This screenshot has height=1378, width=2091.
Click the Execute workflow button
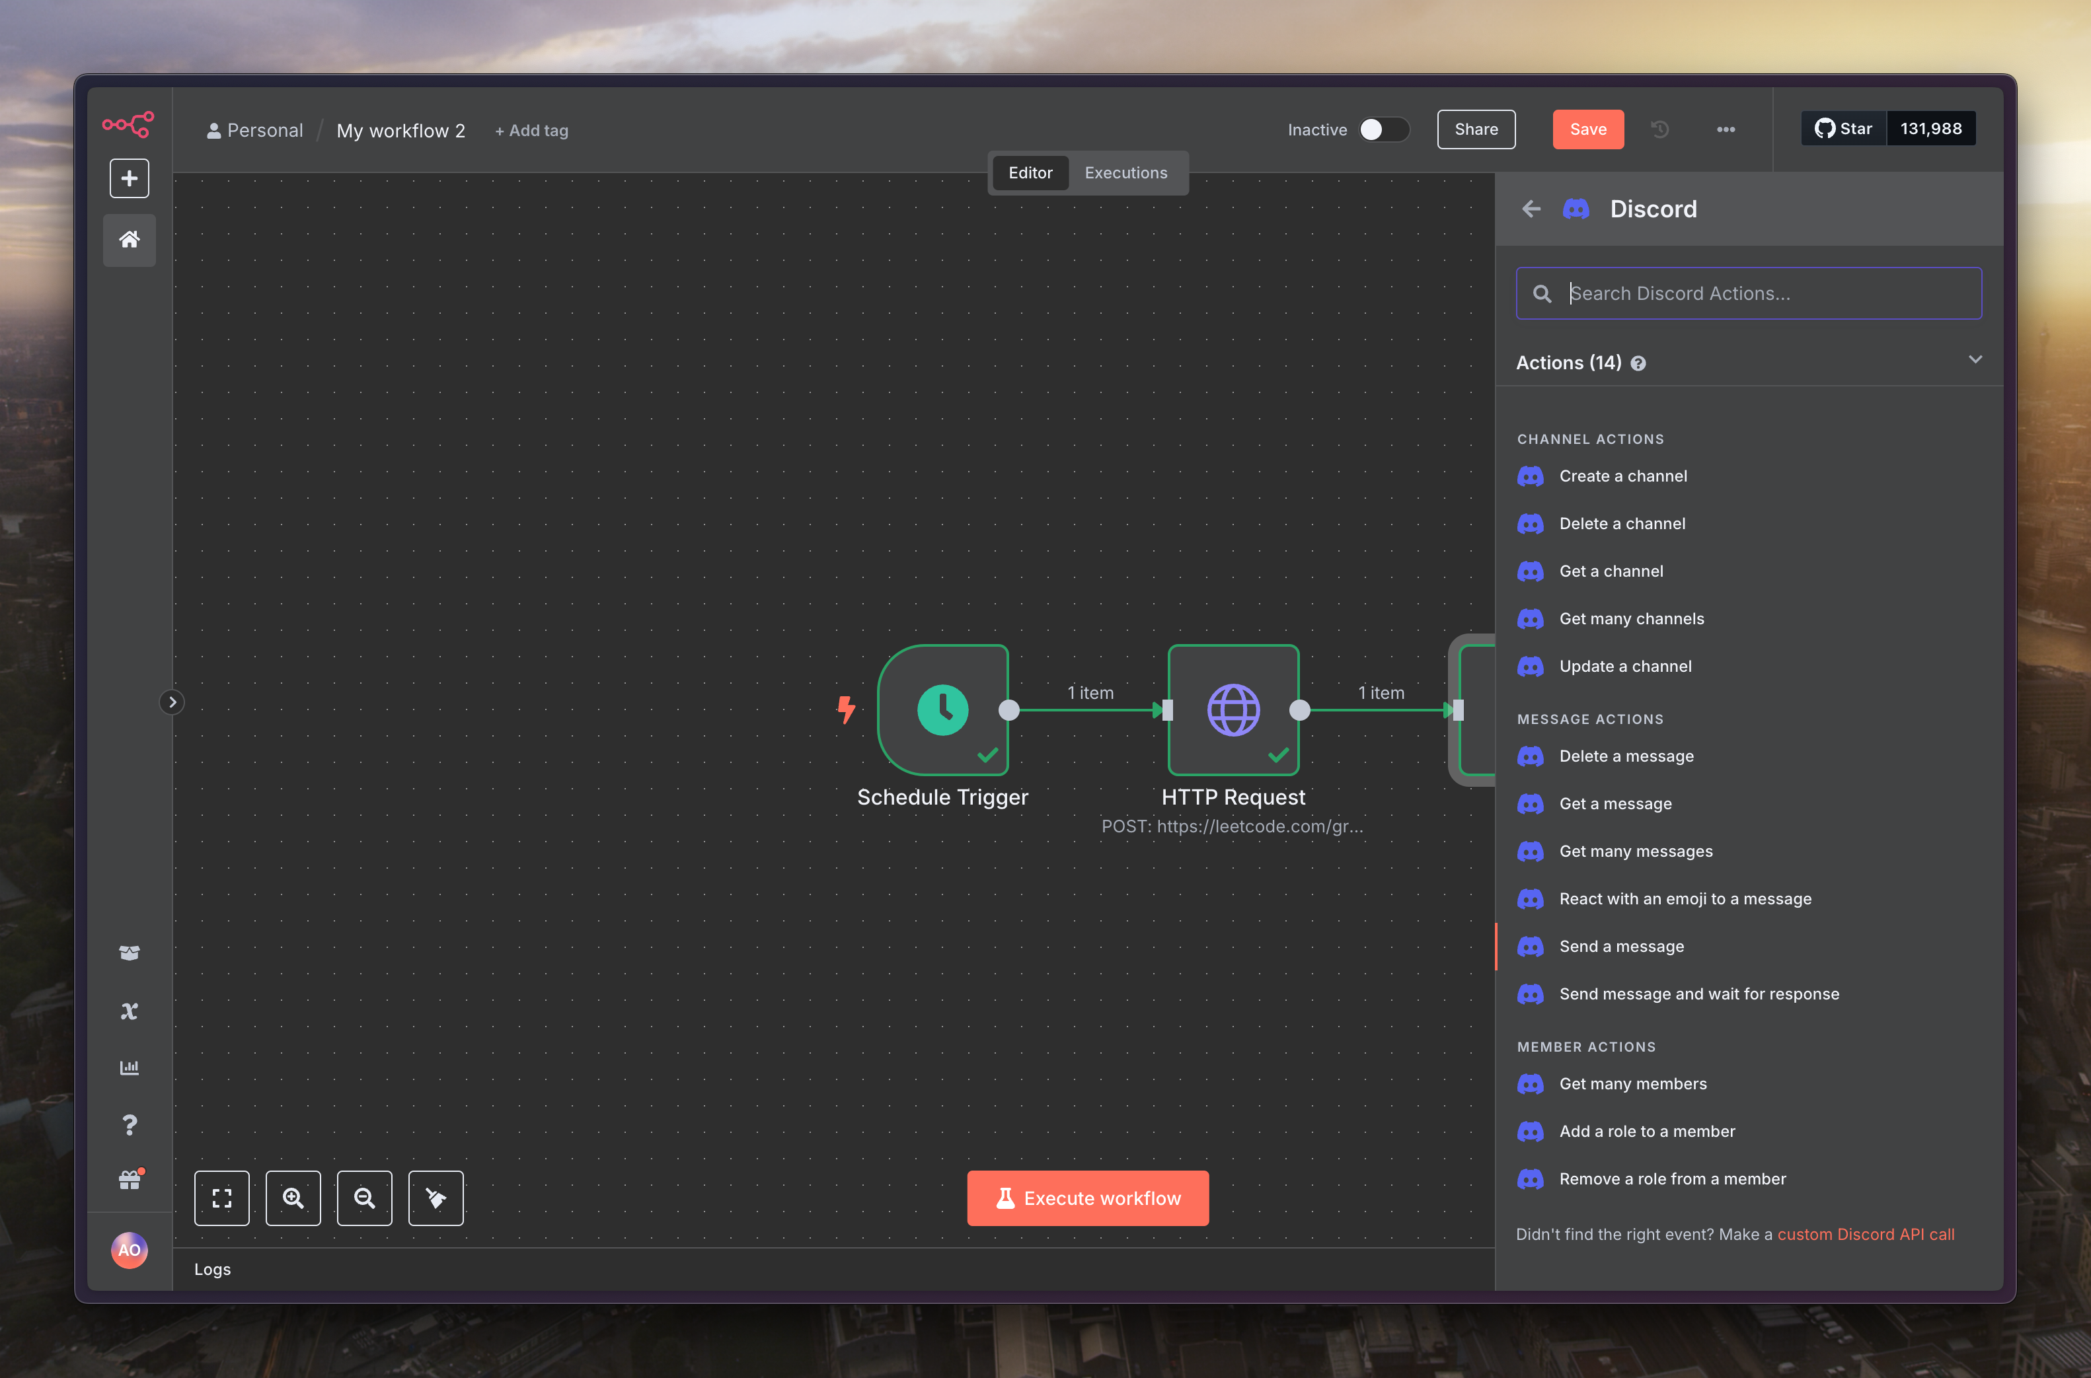1087,1197
